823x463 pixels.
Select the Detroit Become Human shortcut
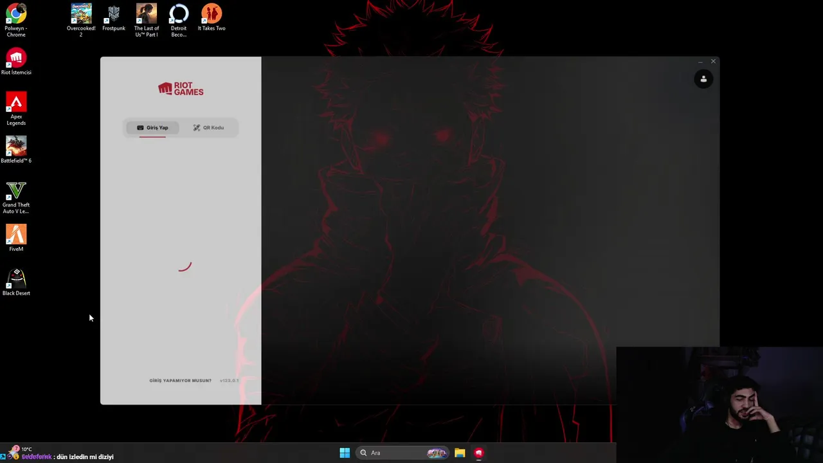(x=179, y=20)
